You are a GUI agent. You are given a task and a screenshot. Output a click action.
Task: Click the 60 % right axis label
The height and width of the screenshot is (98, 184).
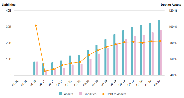click(174, 59)
